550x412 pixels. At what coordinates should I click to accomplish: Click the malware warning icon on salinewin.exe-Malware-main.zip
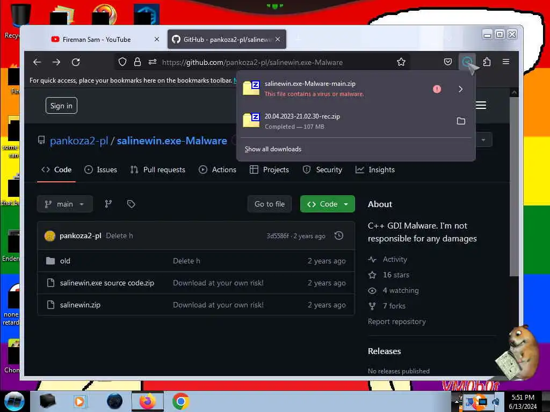(437, 89)
